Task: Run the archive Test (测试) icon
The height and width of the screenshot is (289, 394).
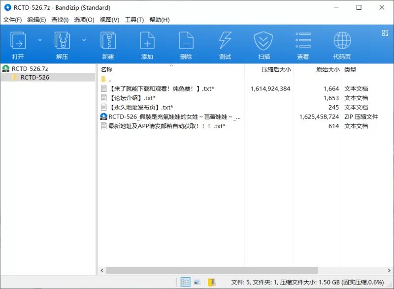Action: point(225,41)
